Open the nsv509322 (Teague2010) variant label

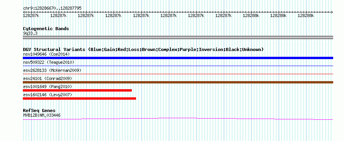(x=49, y=62)
